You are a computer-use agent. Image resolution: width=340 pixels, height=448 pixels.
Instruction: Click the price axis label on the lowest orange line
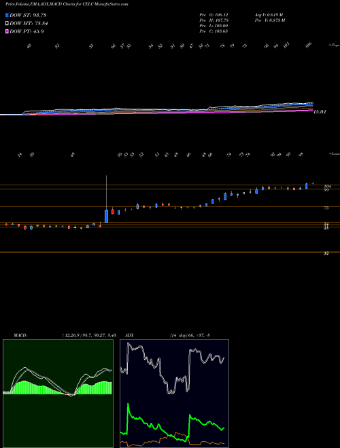tap(326, 253)
